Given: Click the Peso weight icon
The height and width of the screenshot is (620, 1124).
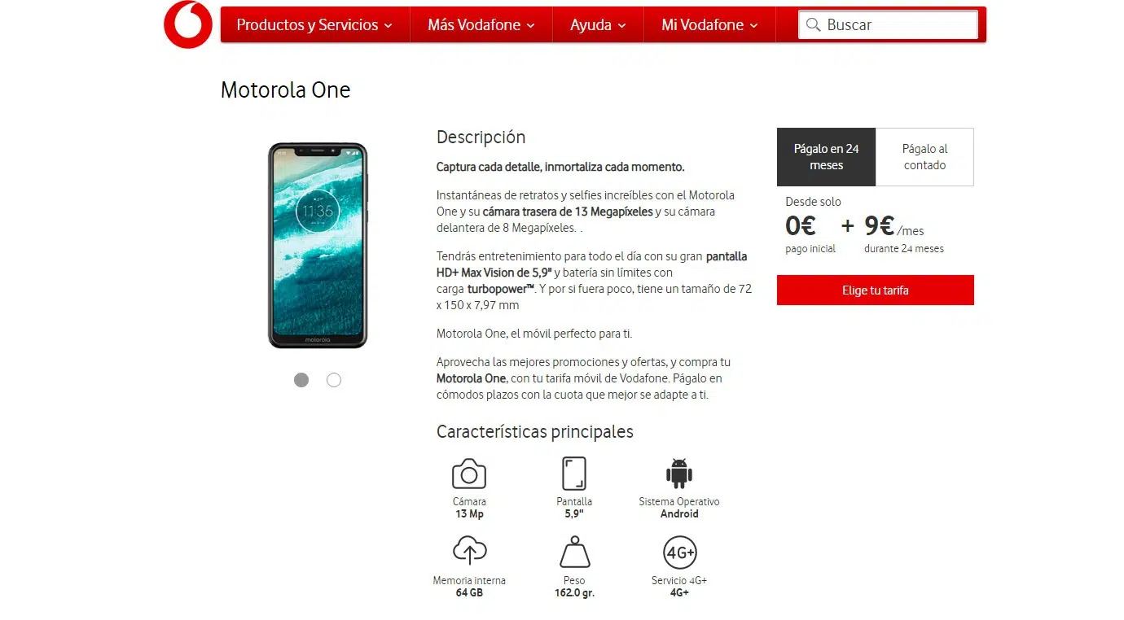Looking at the screenshot, I should coord(574,552).
